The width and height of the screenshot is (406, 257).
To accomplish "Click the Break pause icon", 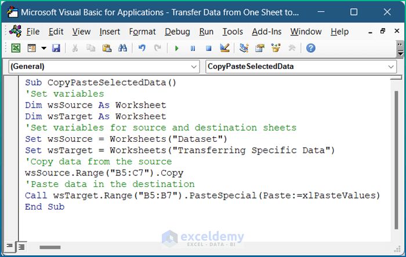I will pyautogui.click(x=193, y=48).
